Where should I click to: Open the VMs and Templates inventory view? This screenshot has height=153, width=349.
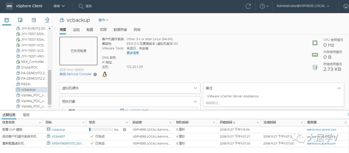tap(20, 20)
